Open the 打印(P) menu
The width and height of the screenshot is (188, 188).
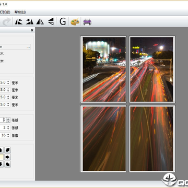pyautogui.click(x=5, y=12)
